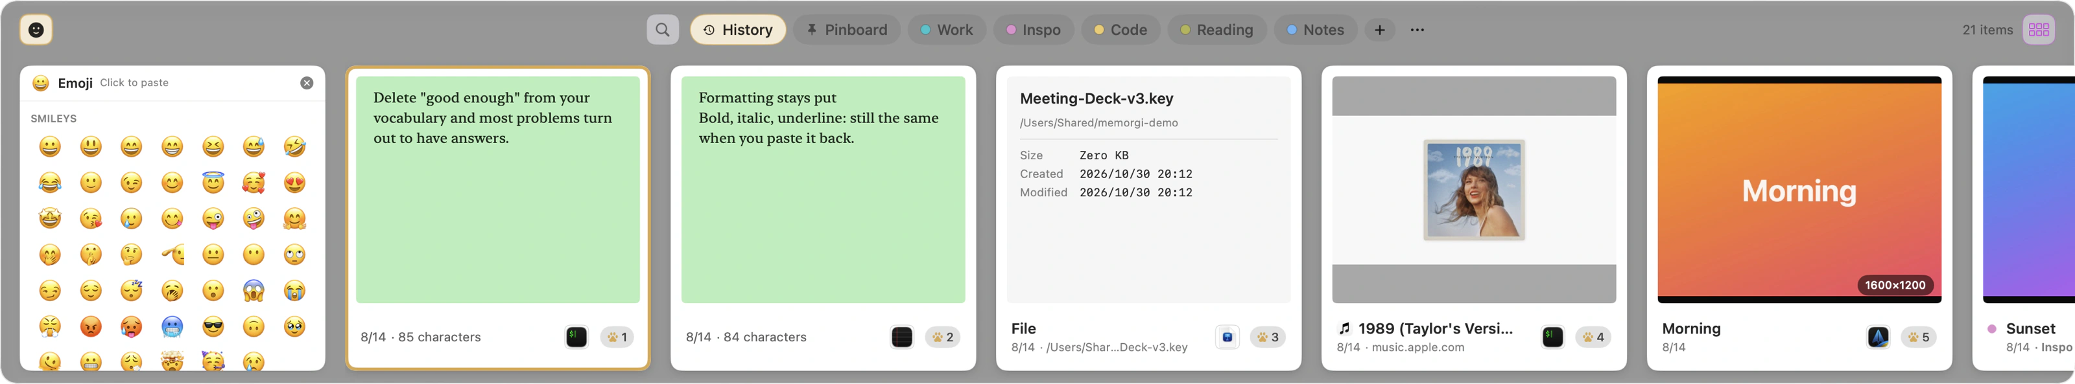This screenshot has width=2075, height=384.
Task: Select the Code pinboard tab
Action: 1120,30
